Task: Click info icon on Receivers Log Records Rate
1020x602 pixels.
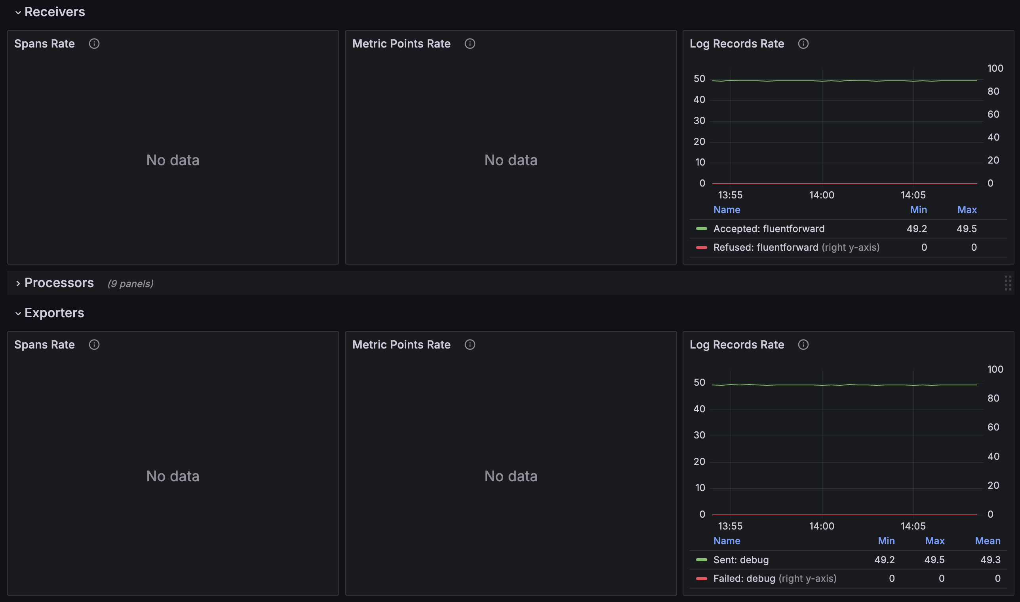Action: (x=803, y=44)
